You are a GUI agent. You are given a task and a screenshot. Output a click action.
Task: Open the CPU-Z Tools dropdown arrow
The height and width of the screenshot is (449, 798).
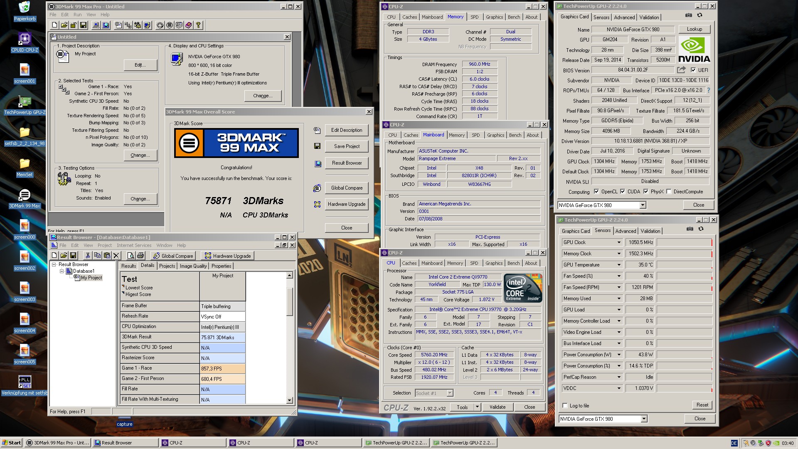pos(477,407)
